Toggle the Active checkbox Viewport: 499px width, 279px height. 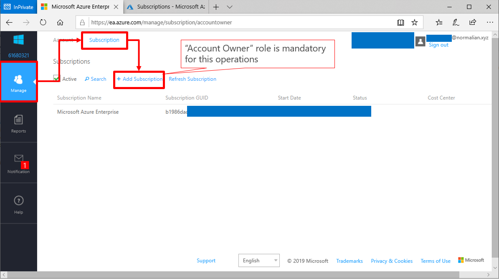[57, 78]
